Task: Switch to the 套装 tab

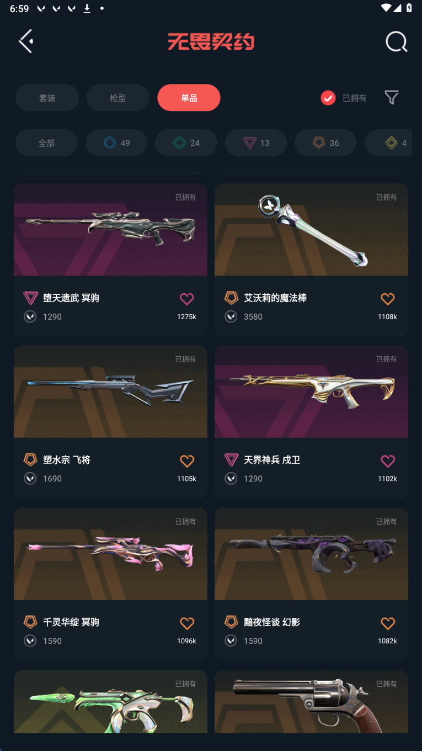Action: (47, 98)
